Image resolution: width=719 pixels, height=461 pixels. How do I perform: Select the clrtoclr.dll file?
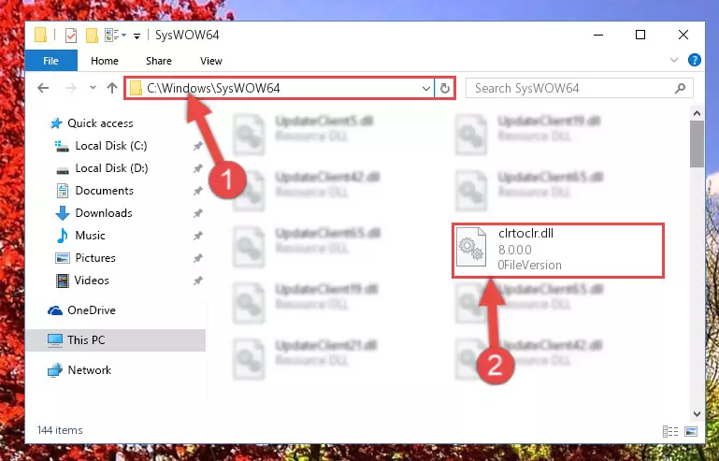click(x=558, y=250)
